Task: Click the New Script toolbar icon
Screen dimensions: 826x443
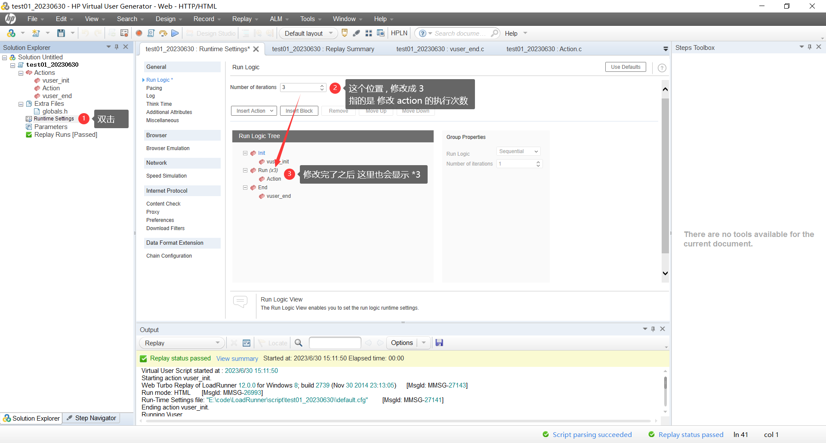Action: coord(36,33)
